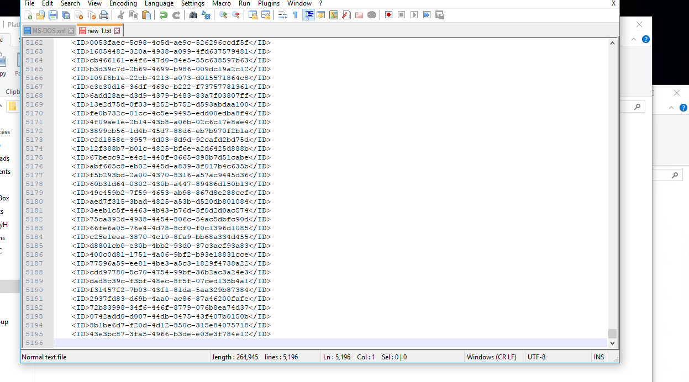The height and width of the screenshot is (382, 689).
Task: Click the Stop Recording macro icon
Action: click(x=402, y=15)
